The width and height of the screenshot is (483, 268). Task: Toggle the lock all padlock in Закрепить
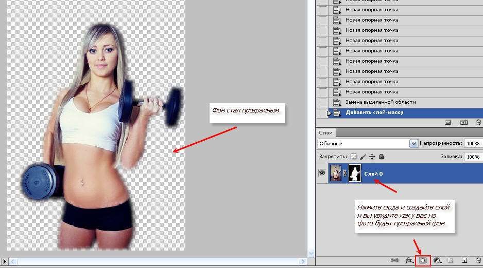click(x=381, y=157)
